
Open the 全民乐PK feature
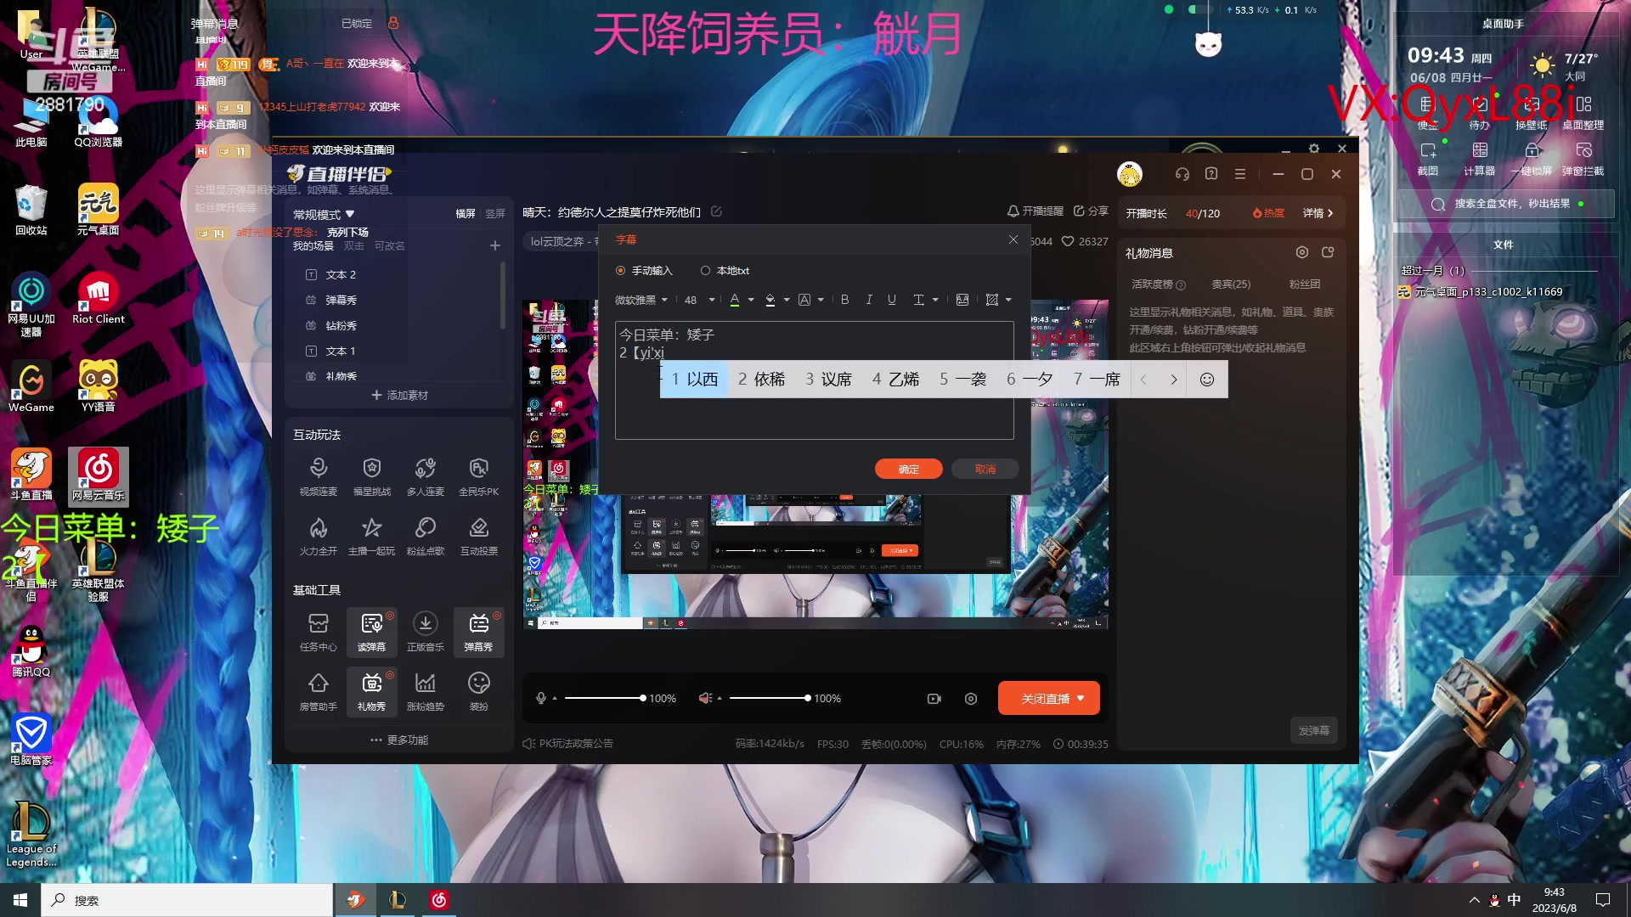tap(478, 476)
